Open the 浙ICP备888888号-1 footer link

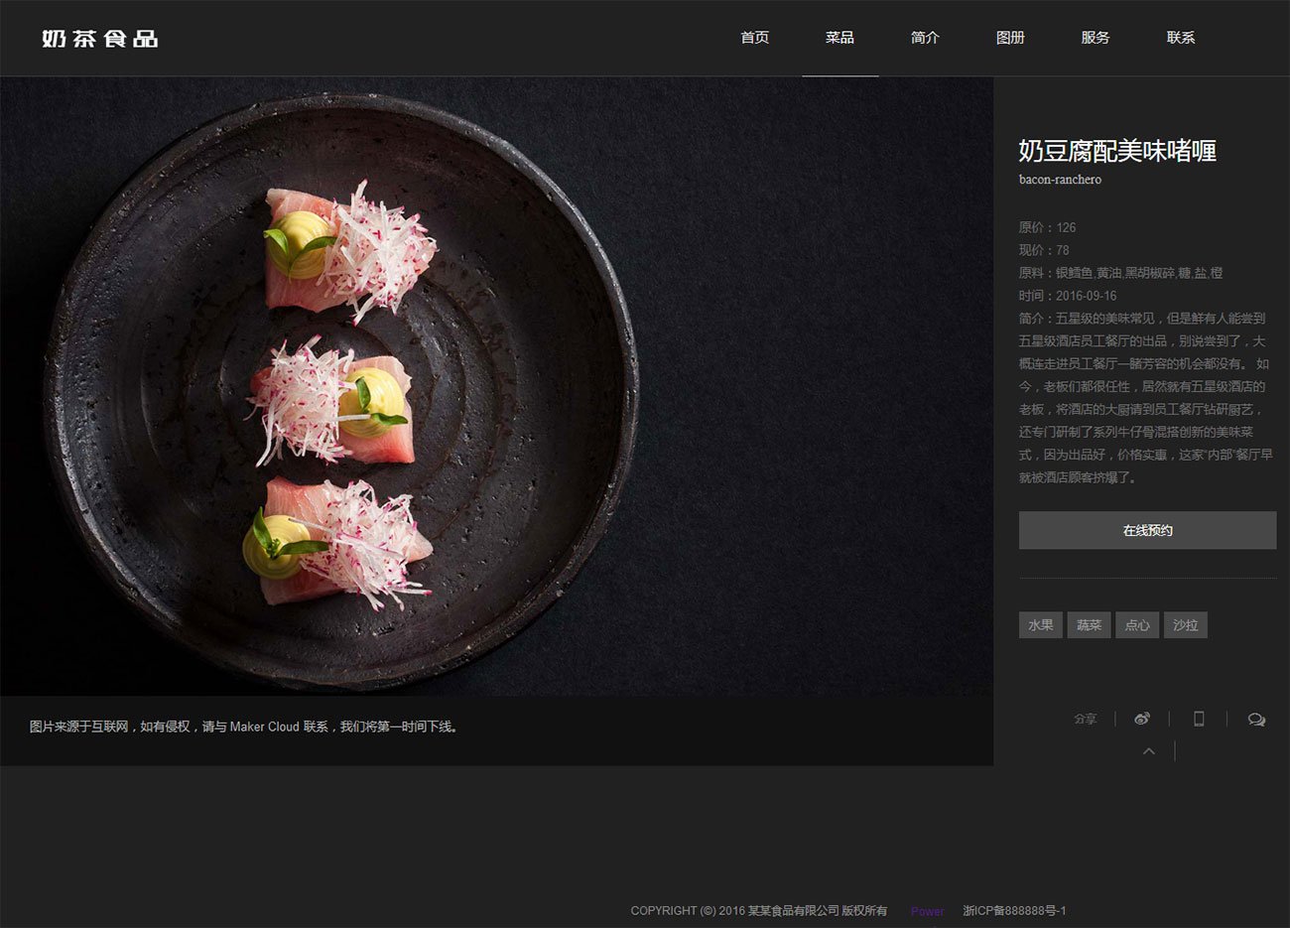(x=1014, y=911)
